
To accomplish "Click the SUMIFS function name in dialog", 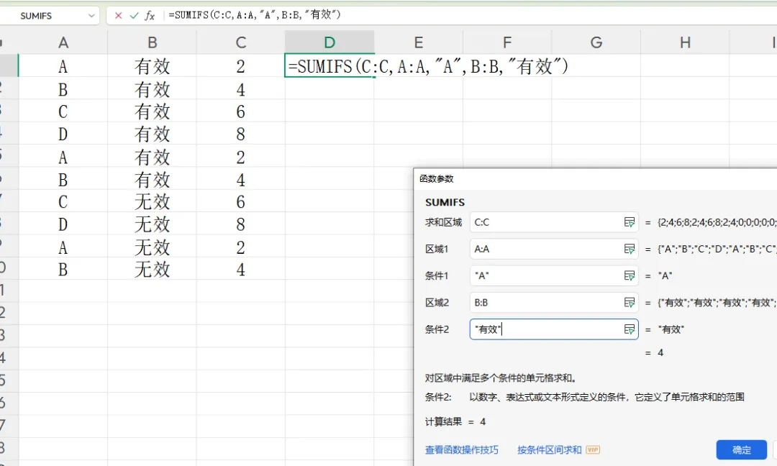I will [445, 202].
